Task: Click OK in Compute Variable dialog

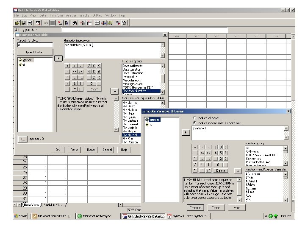Action: (x=58, y=150)
